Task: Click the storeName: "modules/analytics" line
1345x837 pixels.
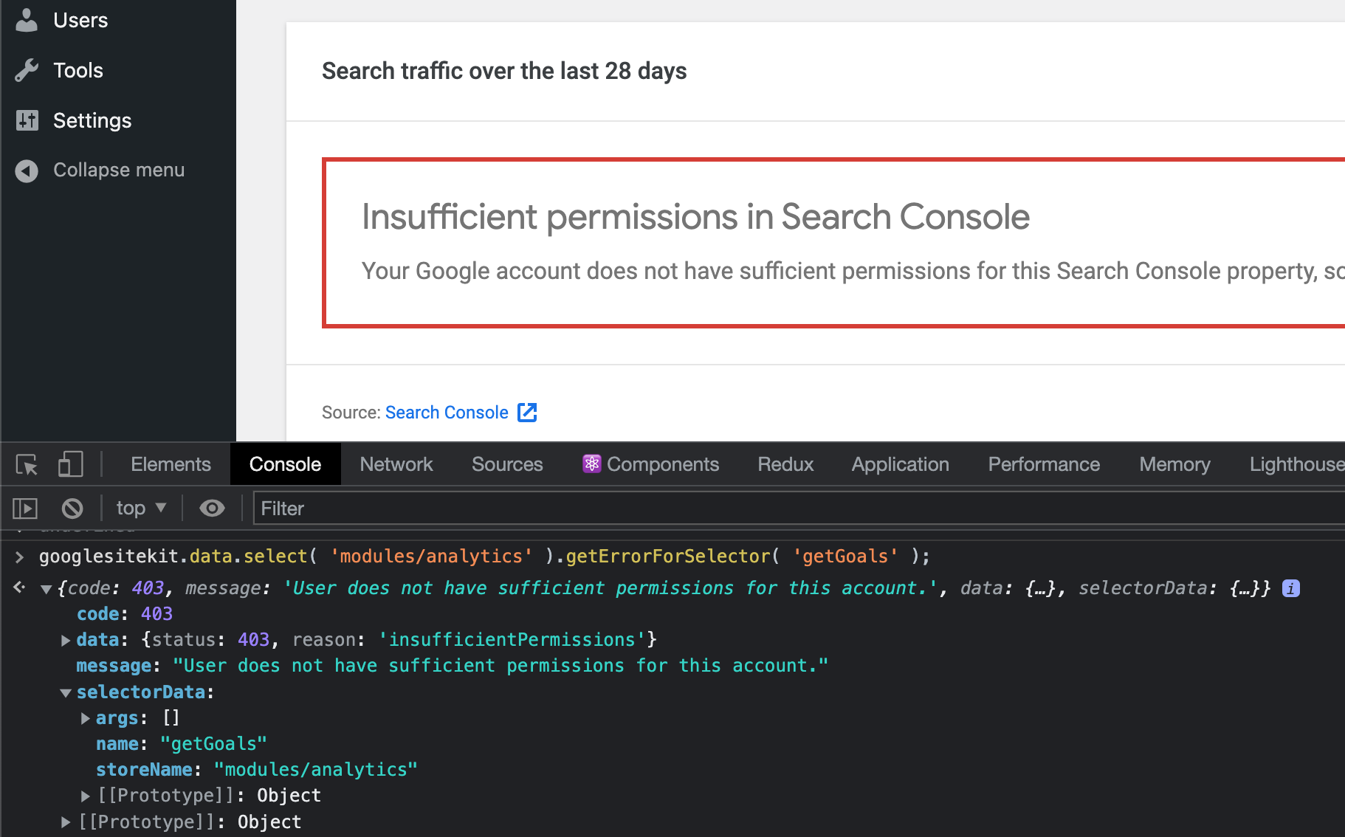Action: coord(257,770)
